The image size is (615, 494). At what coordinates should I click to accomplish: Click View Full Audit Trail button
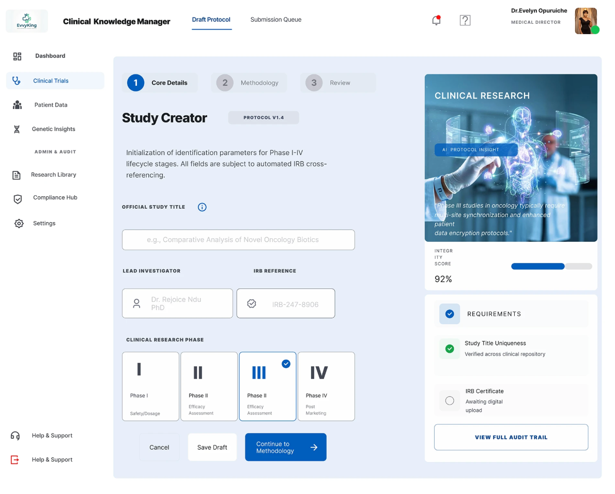point(511,437)
